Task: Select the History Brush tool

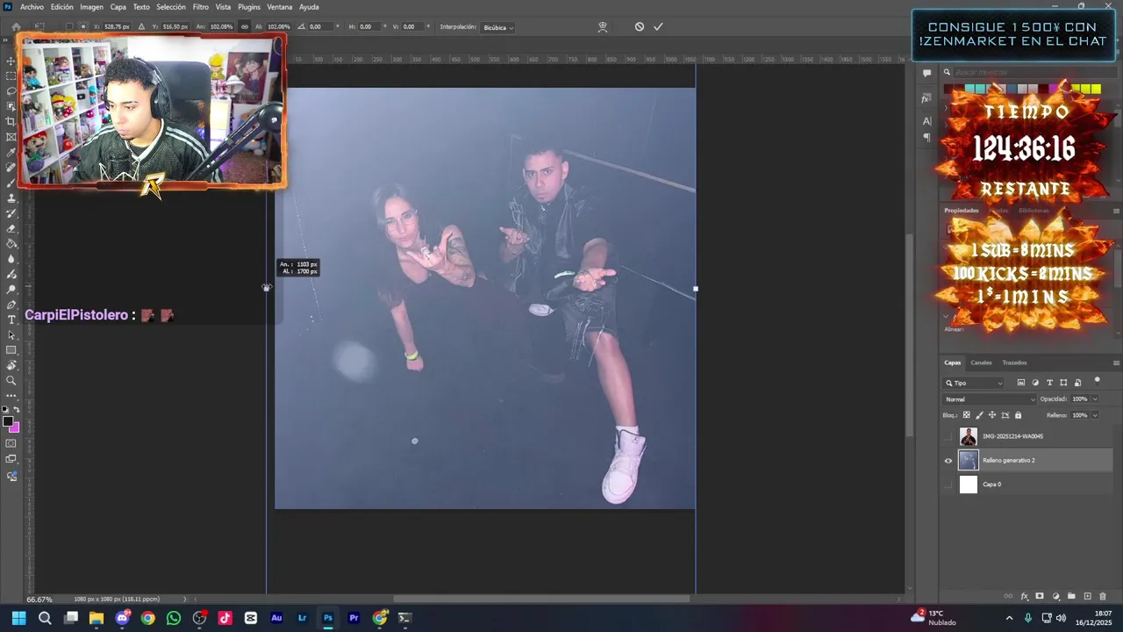Action: point(11,213)
